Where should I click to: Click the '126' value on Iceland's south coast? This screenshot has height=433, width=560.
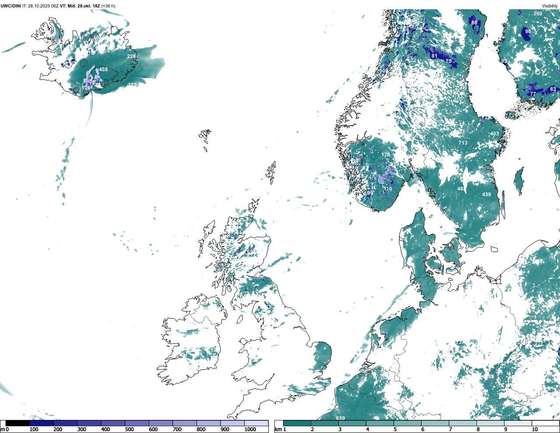tap(86, 88)
